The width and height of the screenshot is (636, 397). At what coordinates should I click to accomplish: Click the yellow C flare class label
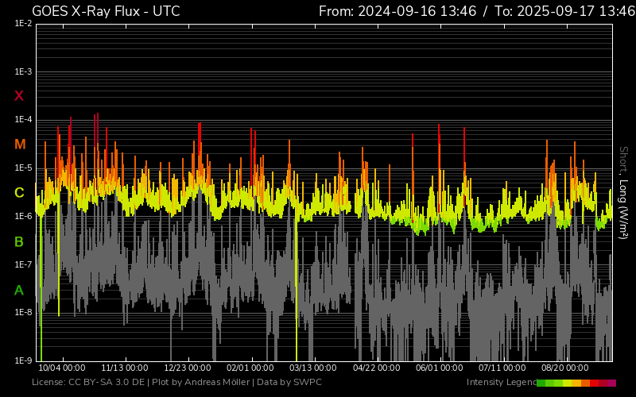pos(19,193)
